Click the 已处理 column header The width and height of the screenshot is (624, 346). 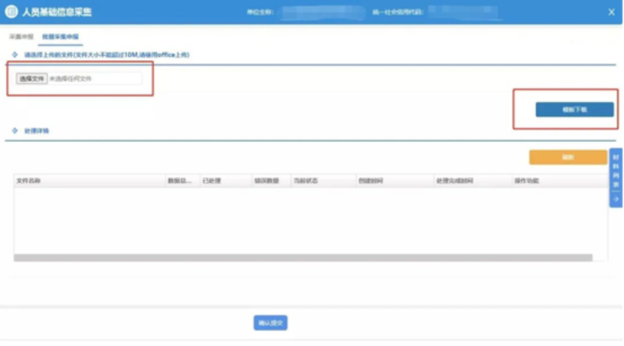click(x=226, y=181)
